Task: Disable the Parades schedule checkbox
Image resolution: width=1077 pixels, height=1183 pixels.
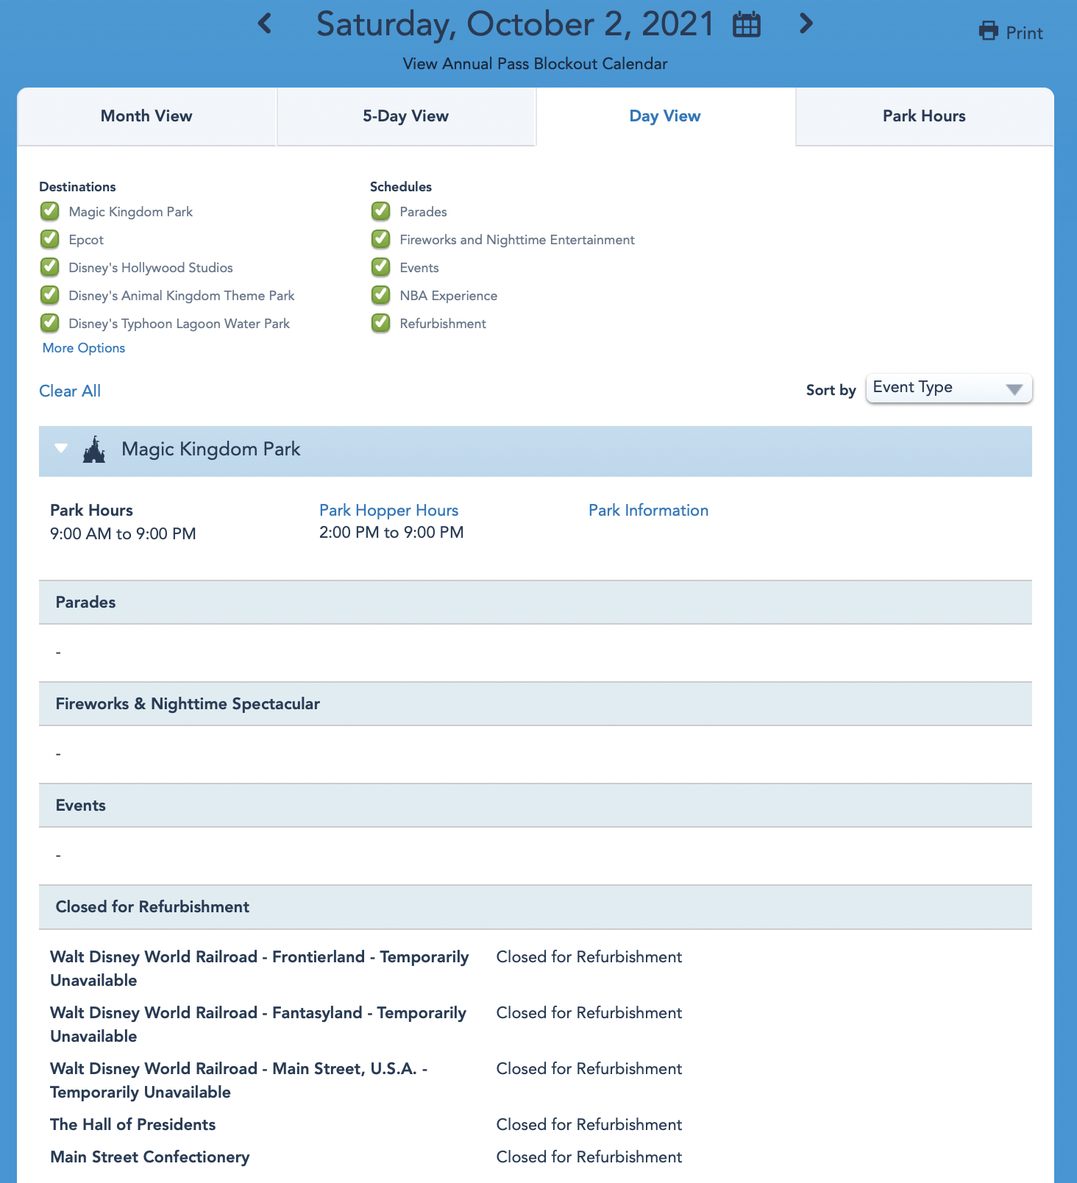Action: click(x=381, y=212)
